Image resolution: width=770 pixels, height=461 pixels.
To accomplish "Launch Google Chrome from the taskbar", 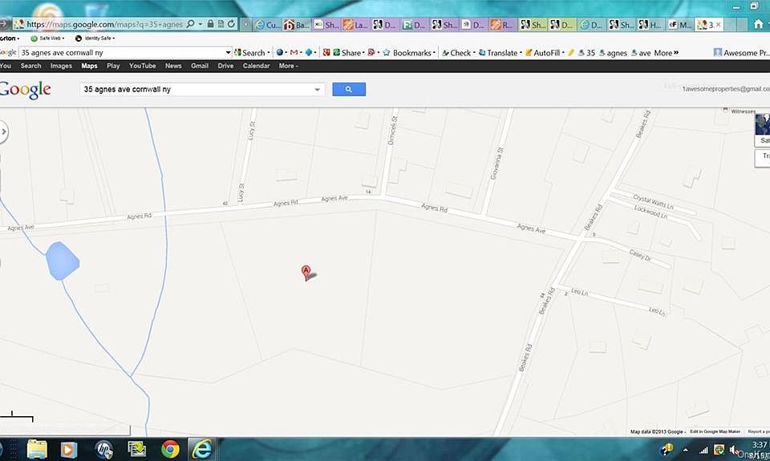I will point(170,449).
